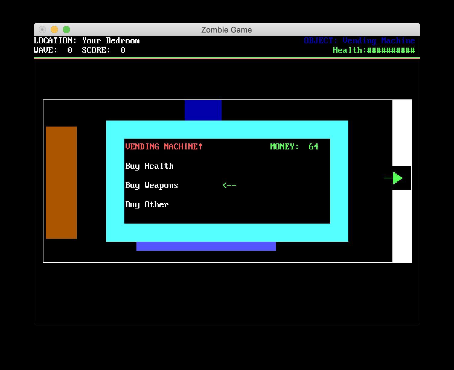The image size is (454, 370).
Task: Pick the Buy Other menu entry
Action: tap(147, 205)
